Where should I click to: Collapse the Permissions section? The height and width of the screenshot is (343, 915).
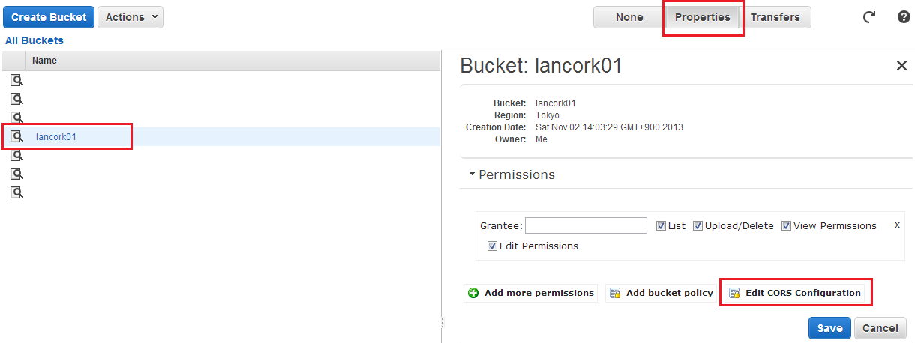click(x=511, y=174)
